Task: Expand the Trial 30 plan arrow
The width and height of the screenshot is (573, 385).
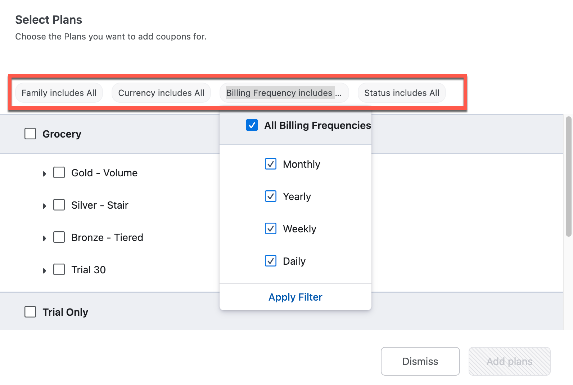Action: click(x=45, y=271)
